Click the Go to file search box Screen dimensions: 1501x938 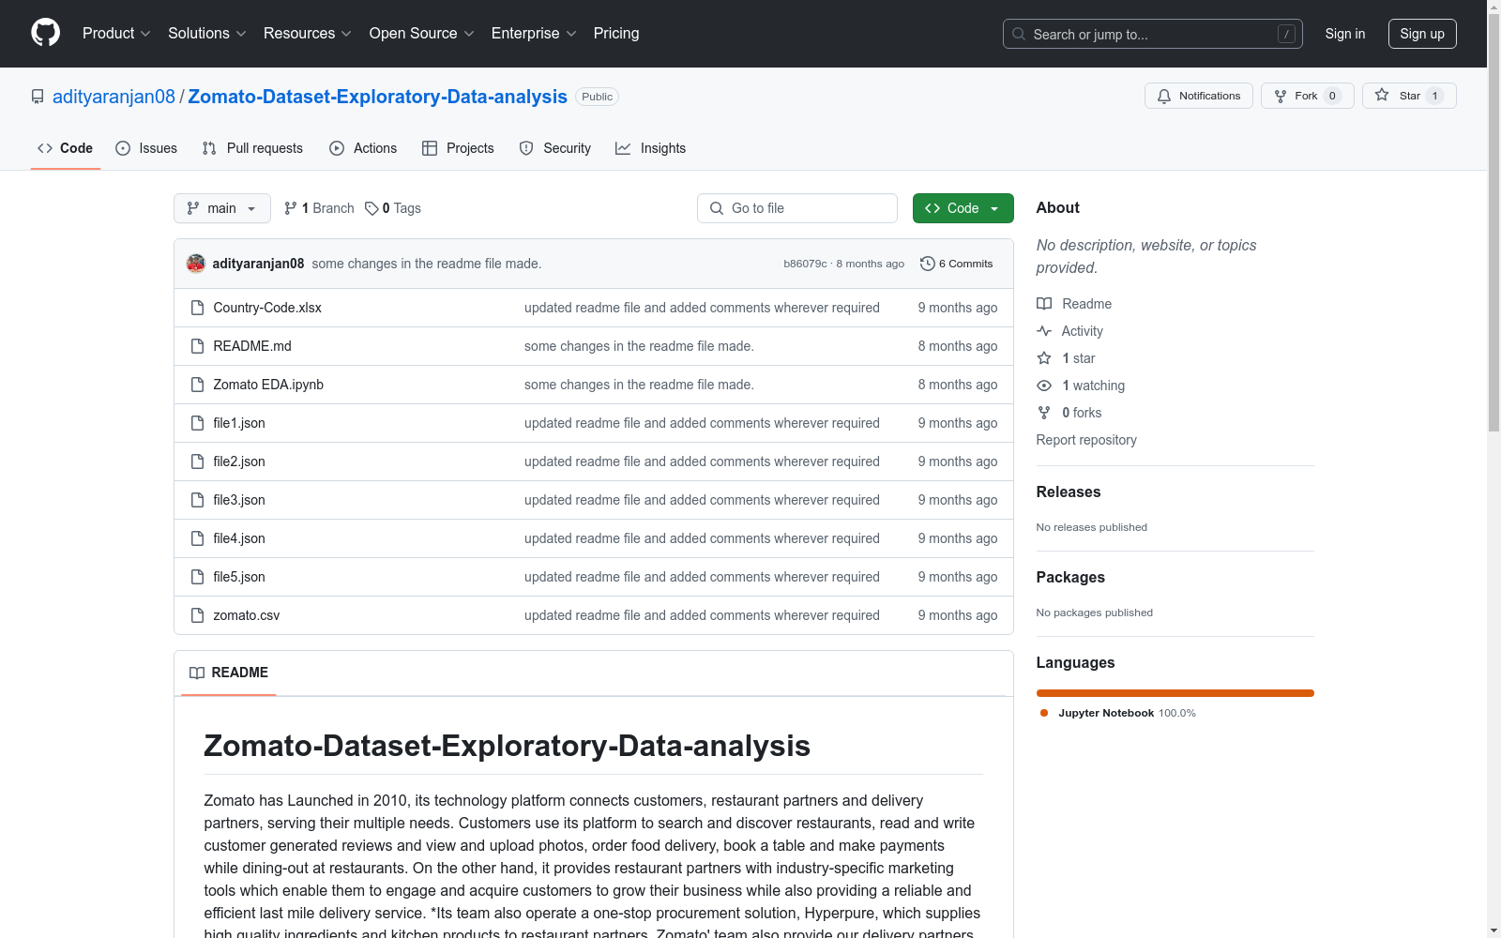click(x=797, y=208)
